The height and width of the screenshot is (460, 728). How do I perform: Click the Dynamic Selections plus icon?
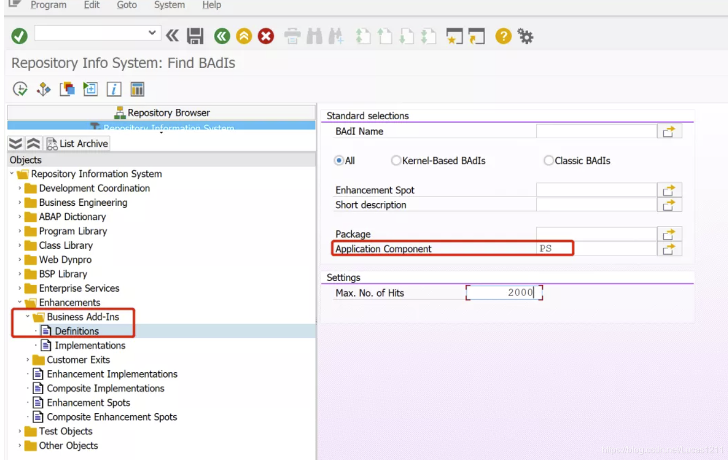(90, 89)
